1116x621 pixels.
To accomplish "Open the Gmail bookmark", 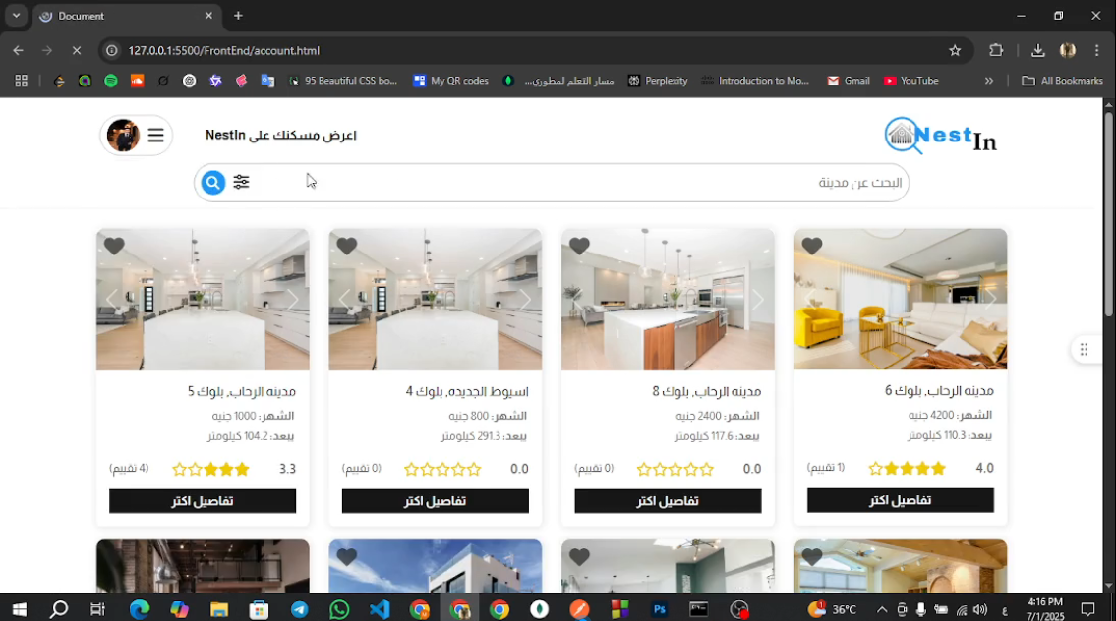I will 848,81.
